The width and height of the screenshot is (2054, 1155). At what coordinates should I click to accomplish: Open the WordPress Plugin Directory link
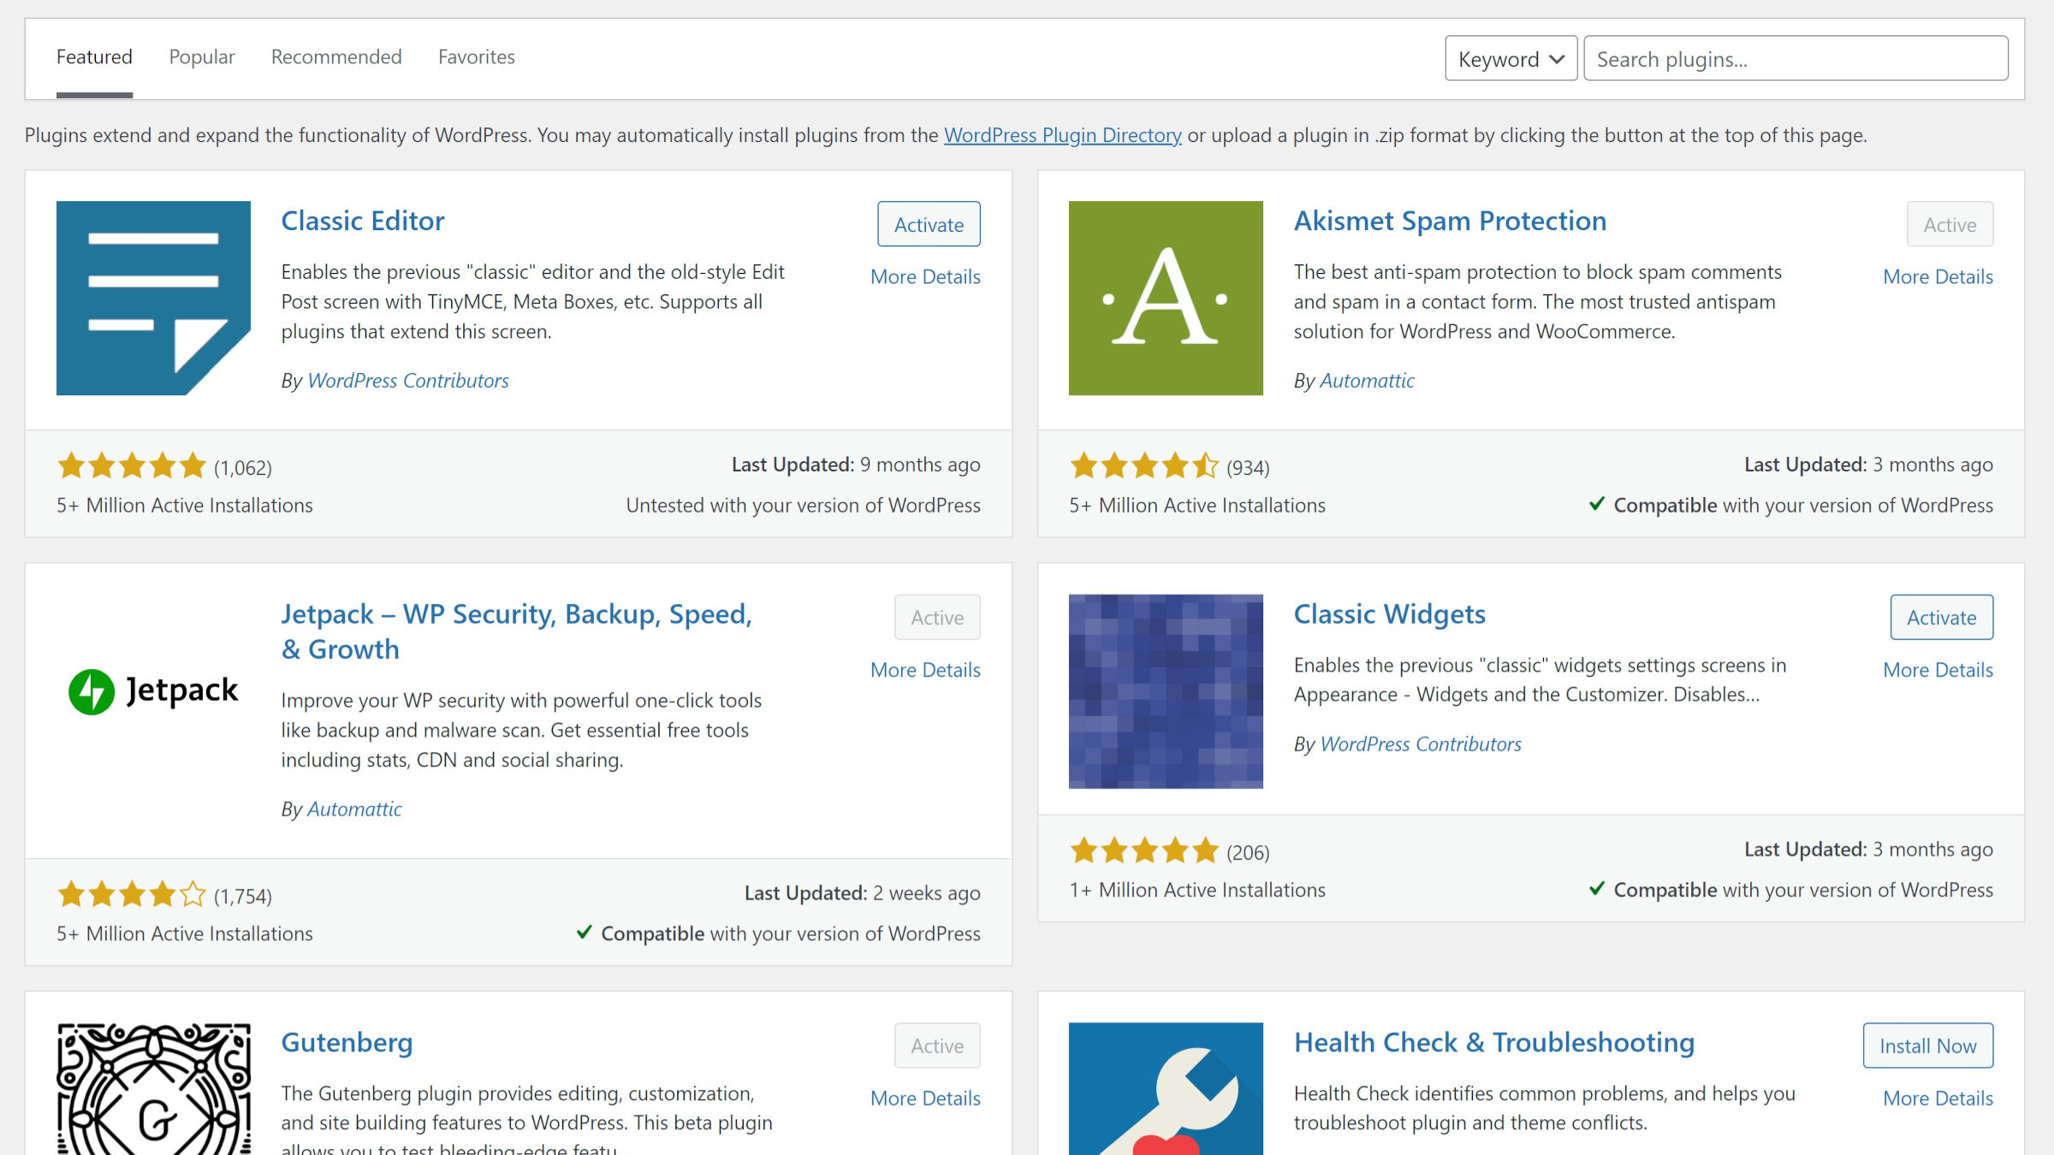click(x=1062, y=135)
